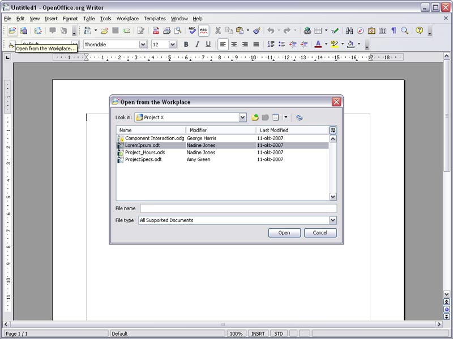This screenshot has height=339, width=453.
Task: Open the Templates menu
Action: pos(155,19)
